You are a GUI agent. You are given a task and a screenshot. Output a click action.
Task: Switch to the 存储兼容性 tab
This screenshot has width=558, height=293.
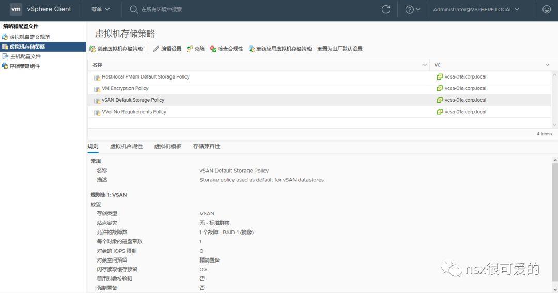(x=206, y=146)
